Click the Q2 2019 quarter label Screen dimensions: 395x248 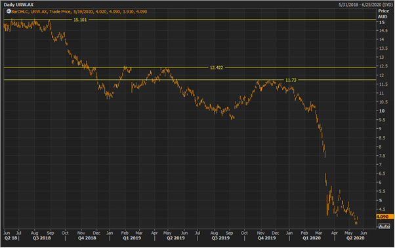point(176,238)
